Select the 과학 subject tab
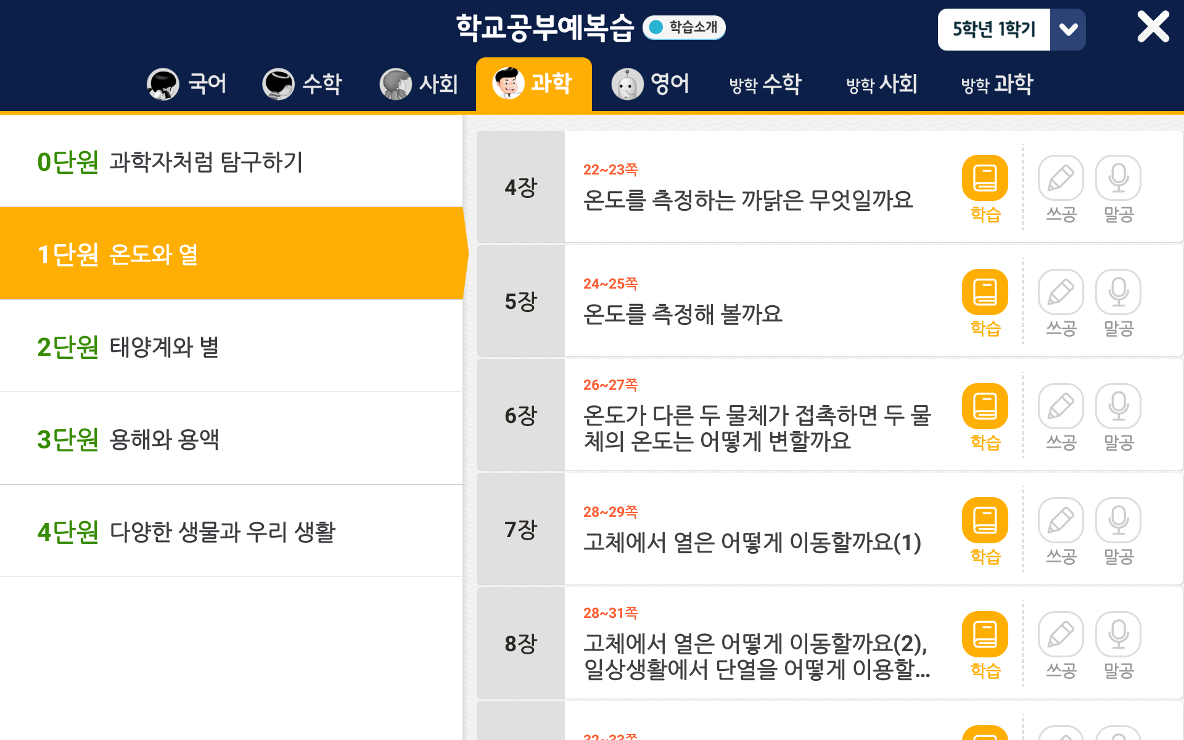1184x740 pixels. pyautogui.click(x=533, y=84)
